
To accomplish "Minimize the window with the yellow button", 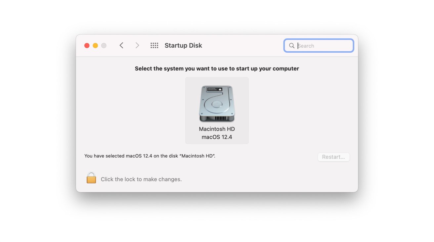I will pos(95,46).
